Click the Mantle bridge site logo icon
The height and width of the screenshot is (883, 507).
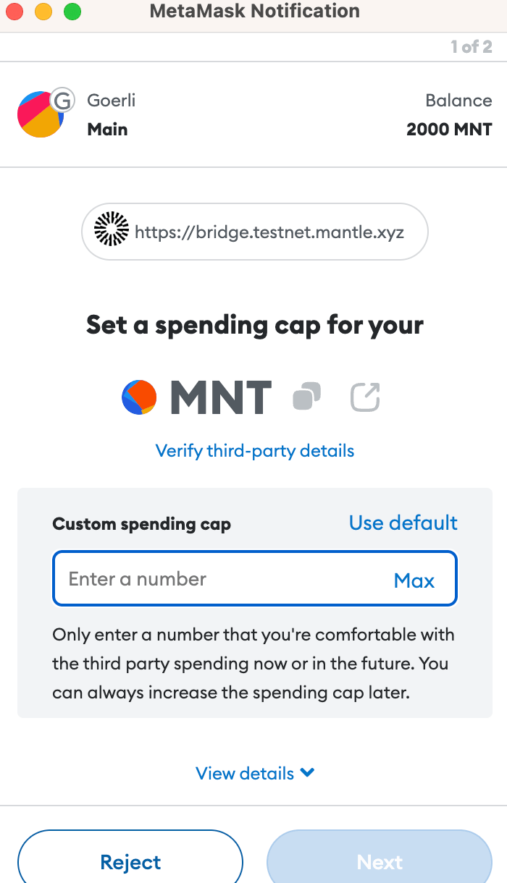(112, 232)
